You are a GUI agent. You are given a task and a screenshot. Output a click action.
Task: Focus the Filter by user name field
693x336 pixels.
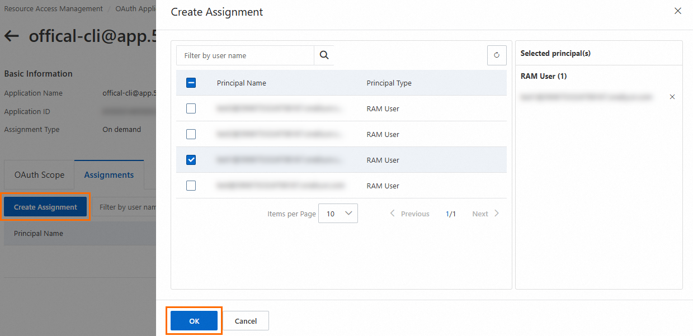click(246, 55)
